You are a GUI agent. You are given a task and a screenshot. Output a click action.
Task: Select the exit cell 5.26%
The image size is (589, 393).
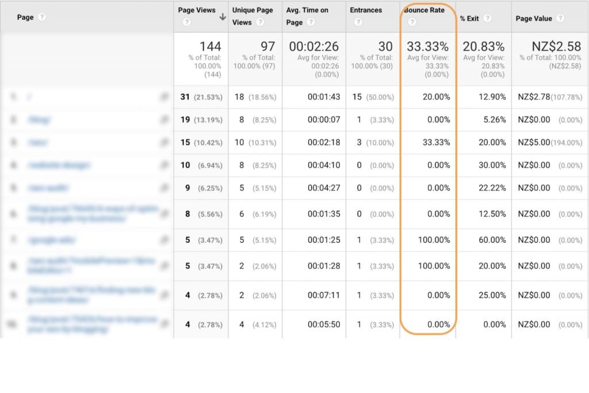(x=494, y=120)
